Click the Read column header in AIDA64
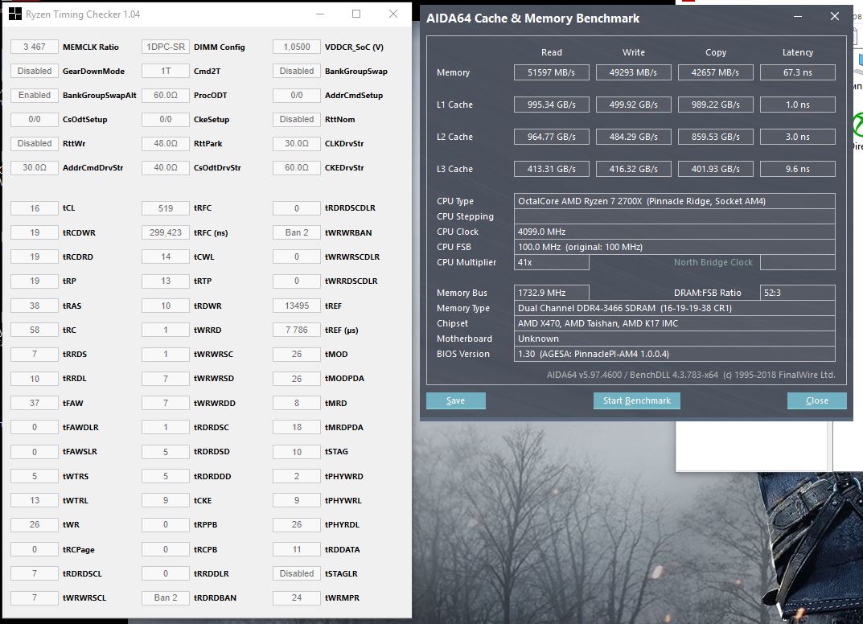The height and width of the screenshot is (624, 863). click(x=552, y=52)
